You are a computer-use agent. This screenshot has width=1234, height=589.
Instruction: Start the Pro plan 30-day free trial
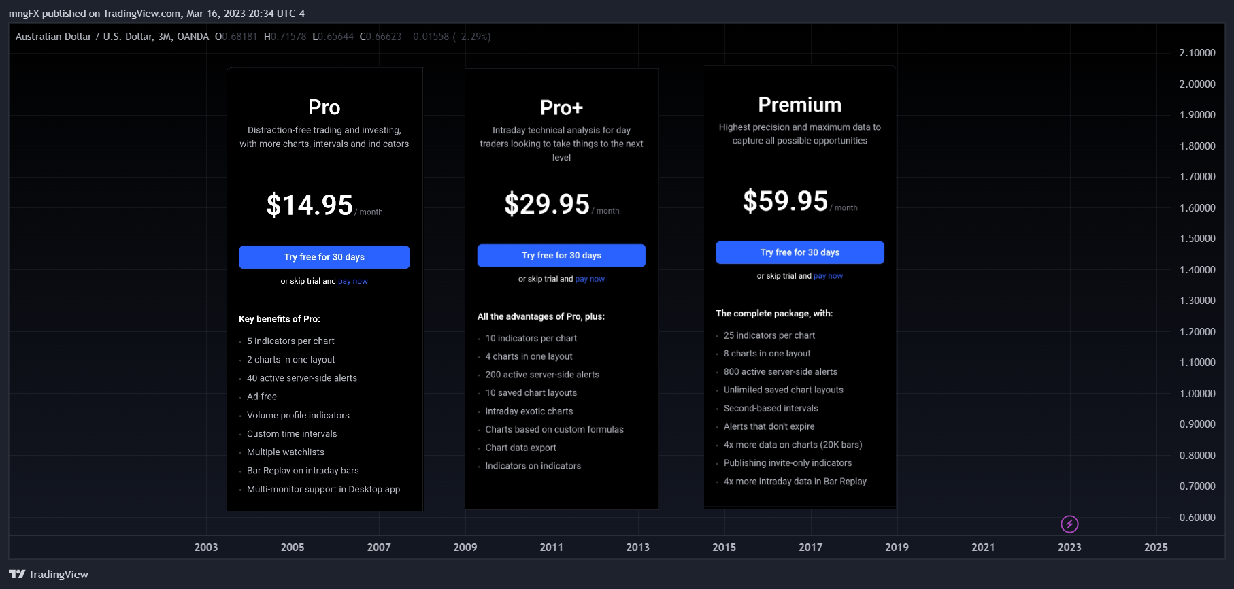coord(324,257)
